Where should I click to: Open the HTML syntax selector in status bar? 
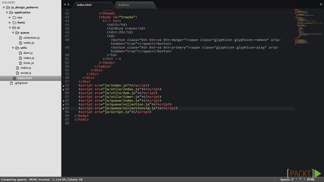coord(310,179)
